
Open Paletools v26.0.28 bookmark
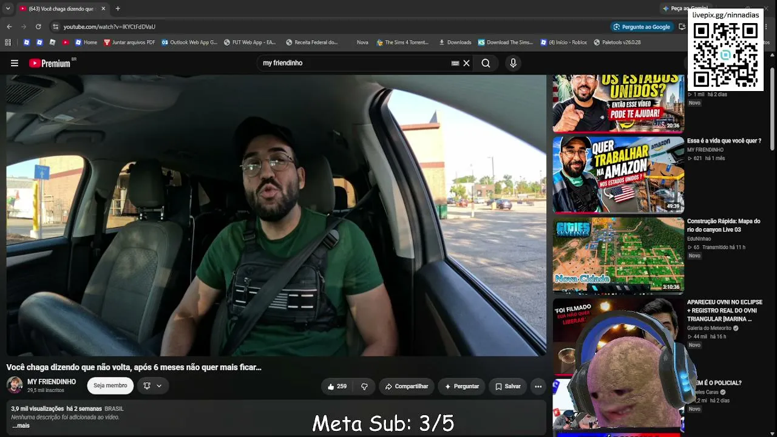[617, 42]
